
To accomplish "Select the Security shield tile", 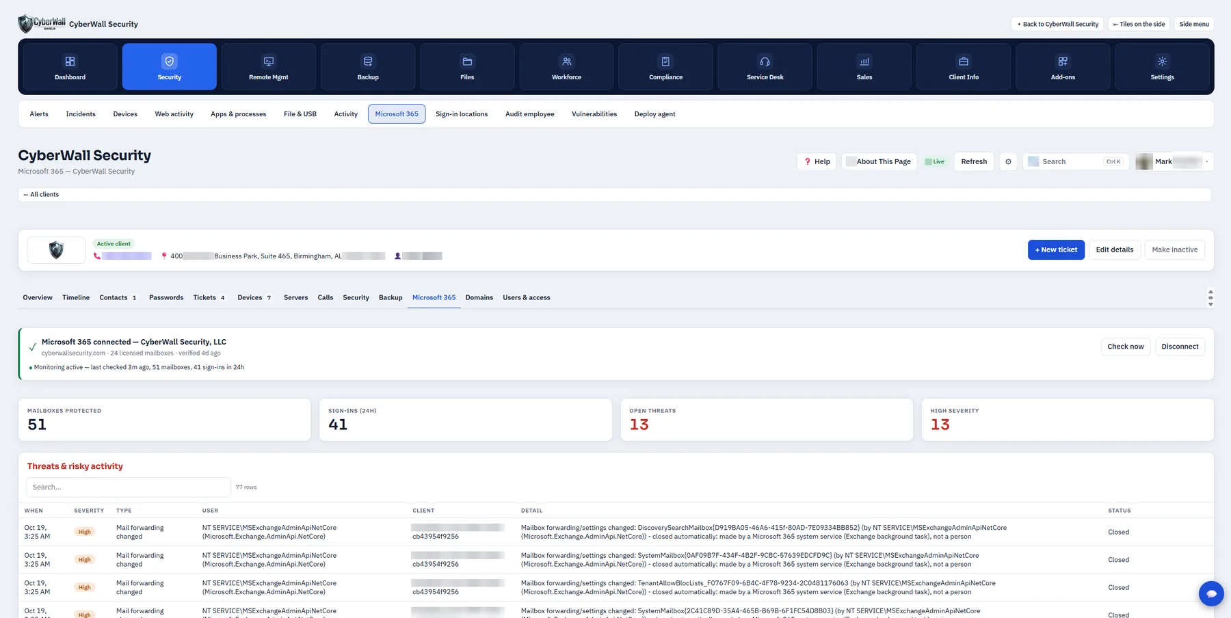I will [x=170, y=66].
